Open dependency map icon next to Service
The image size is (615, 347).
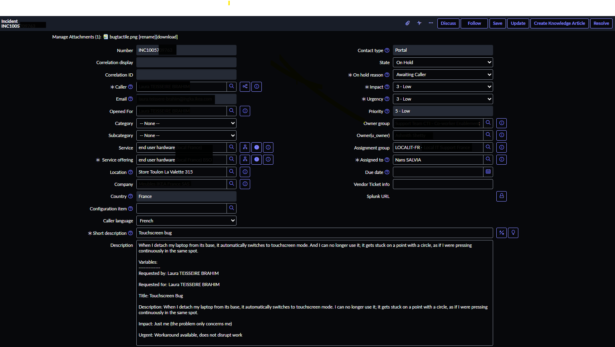(245, 147)
